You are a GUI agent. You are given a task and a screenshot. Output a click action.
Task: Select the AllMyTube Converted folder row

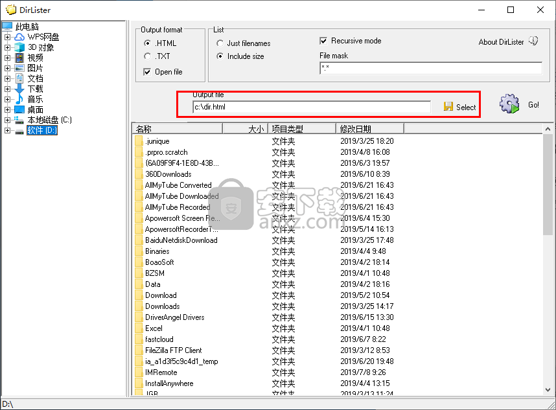coord(178,185)
